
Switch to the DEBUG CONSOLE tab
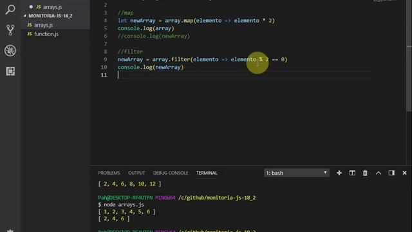(x=171, y=173)
